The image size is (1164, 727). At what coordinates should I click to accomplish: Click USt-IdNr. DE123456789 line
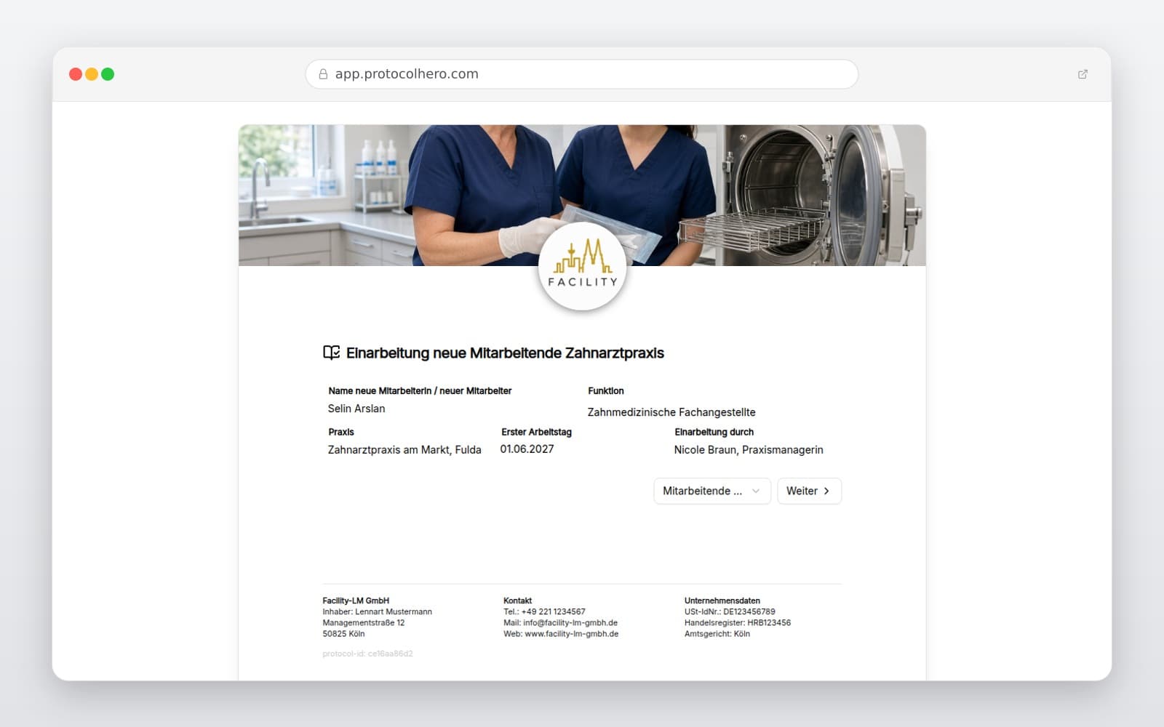[730, 611]
